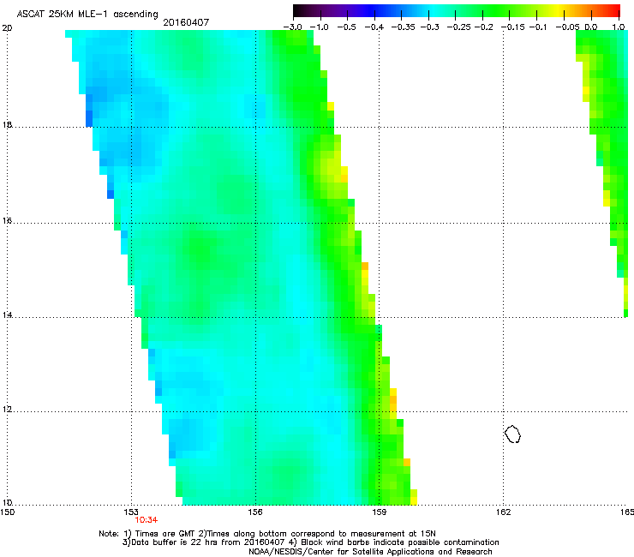634x557 pixels.
Task: Click the -0.4 colorbar label
Action: tap(374, 27)
